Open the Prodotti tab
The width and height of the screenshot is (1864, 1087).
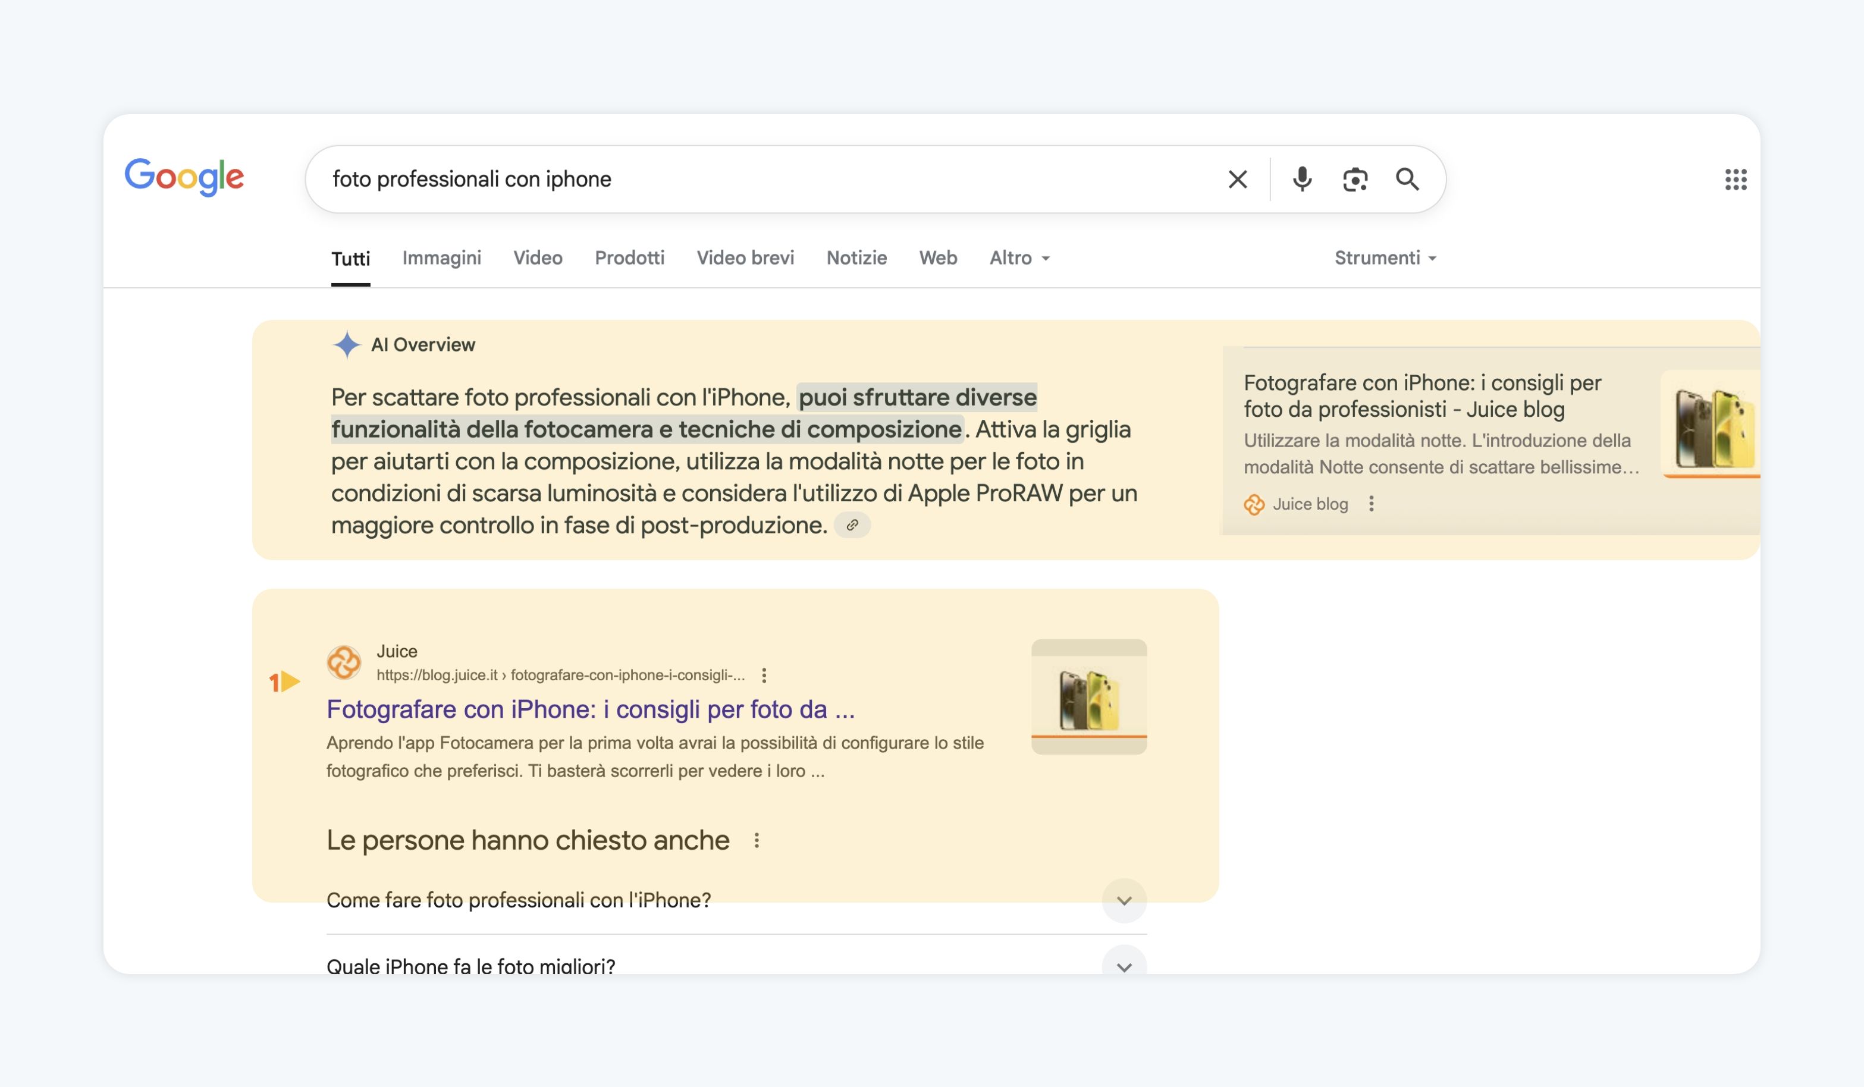(629, 257)
